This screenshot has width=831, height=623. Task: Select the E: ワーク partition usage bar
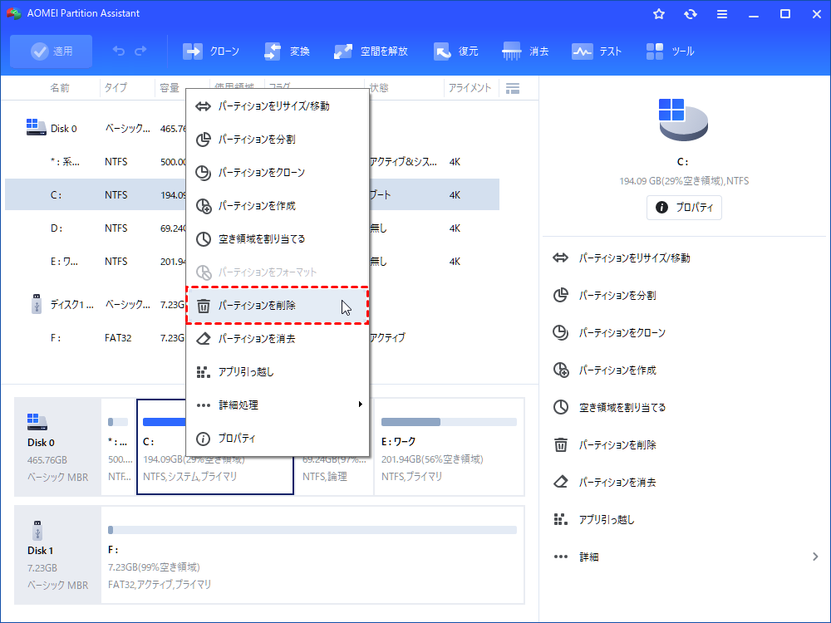[x=449, y=422]
